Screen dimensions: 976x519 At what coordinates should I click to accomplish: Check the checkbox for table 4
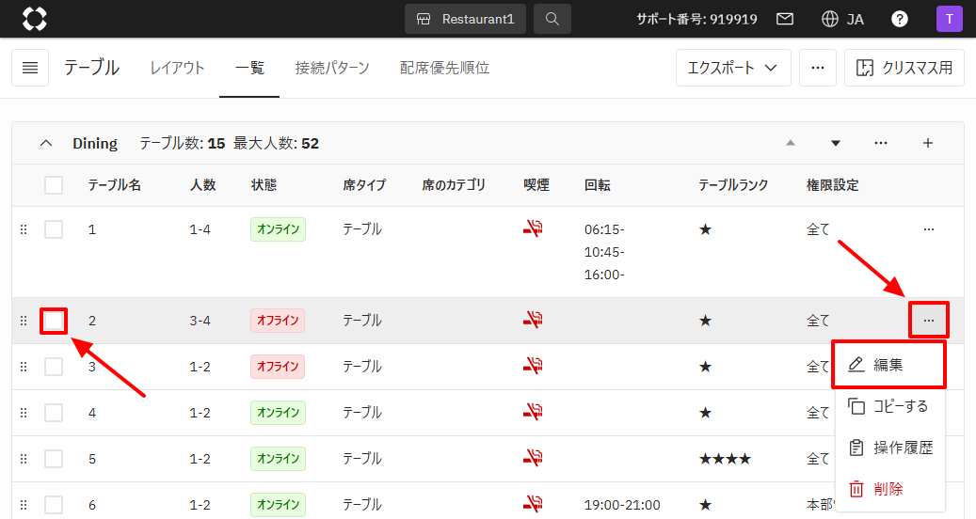click(54, 413)
